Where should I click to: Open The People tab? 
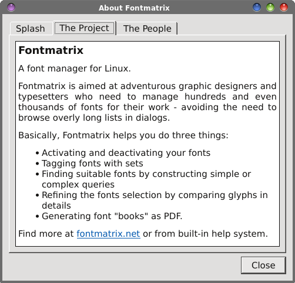[147, 29]
